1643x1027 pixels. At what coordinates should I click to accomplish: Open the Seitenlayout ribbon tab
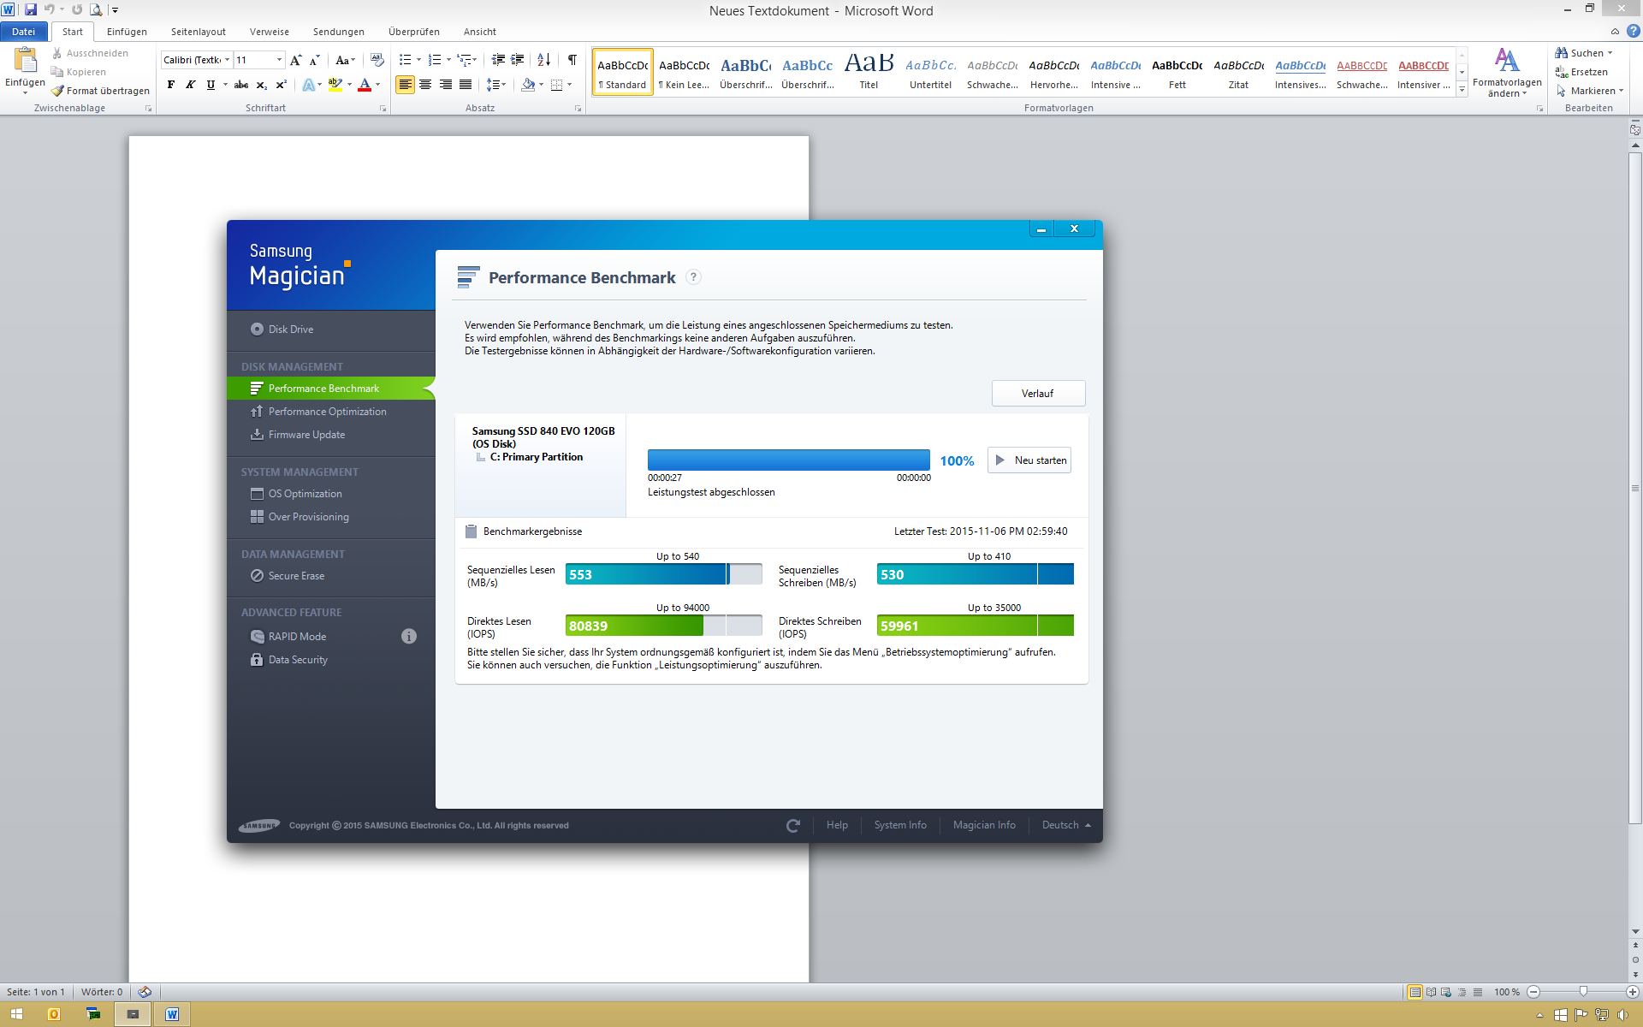click(x=198, y=32)
